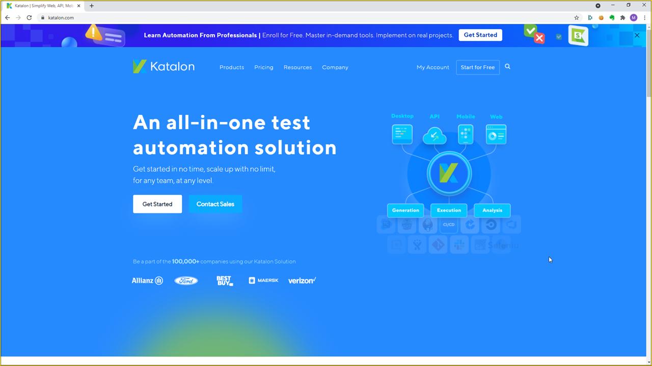Bookmark this page with the star icon

click(577, 17)
